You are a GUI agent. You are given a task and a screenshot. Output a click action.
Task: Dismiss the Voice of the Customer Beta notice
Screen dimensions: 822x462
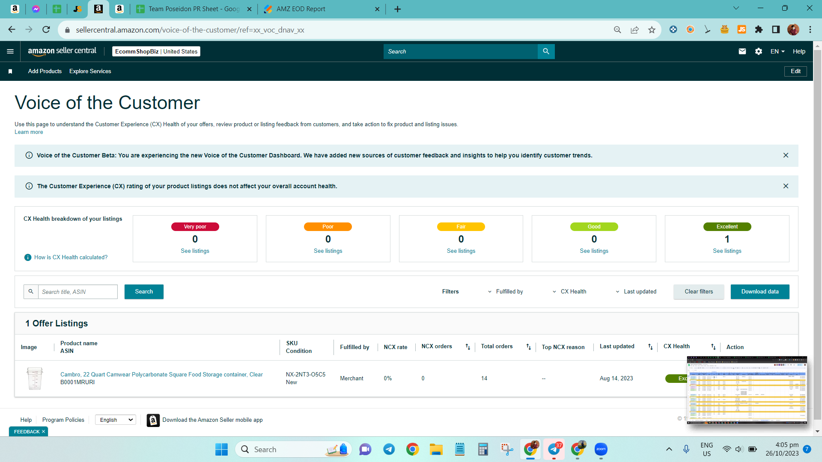pyautogui.click(x=786, y=155)
